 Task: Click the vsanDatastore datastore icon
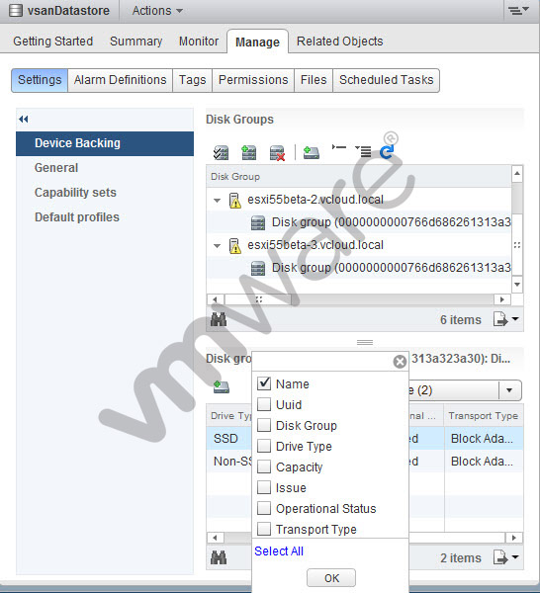(x=16, y=11)
